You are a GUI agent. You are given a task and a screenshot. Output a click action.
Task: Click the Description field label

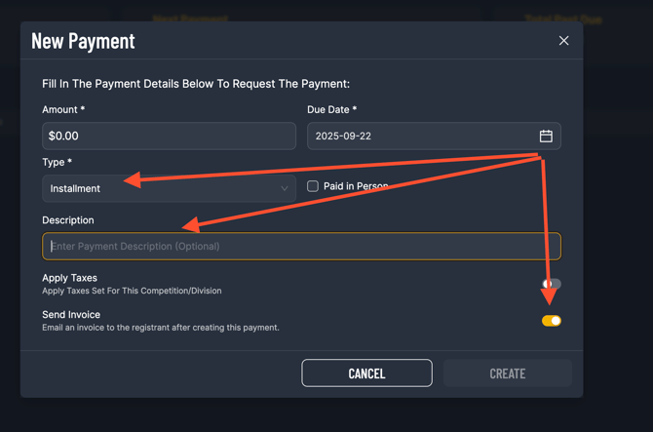click(68, 220)
